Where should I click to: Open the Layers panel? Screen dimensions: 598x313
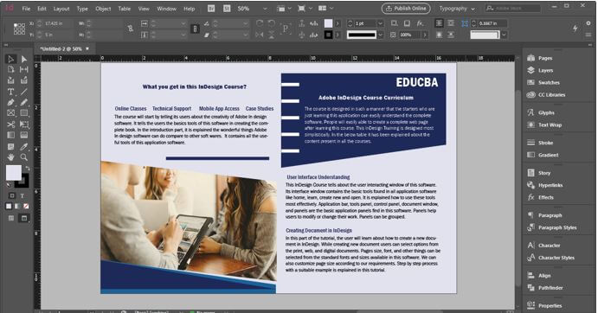(545, 70)
